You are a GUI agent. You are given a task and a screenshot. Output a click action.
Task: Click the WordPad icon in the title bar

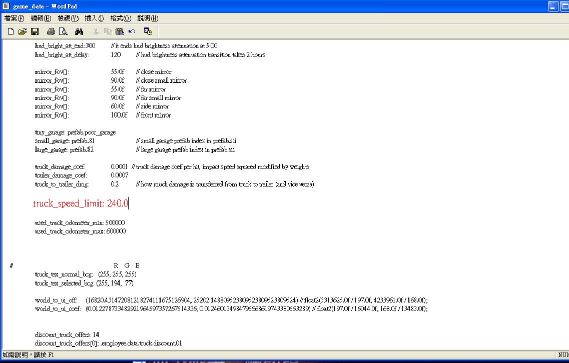point(6,6)
